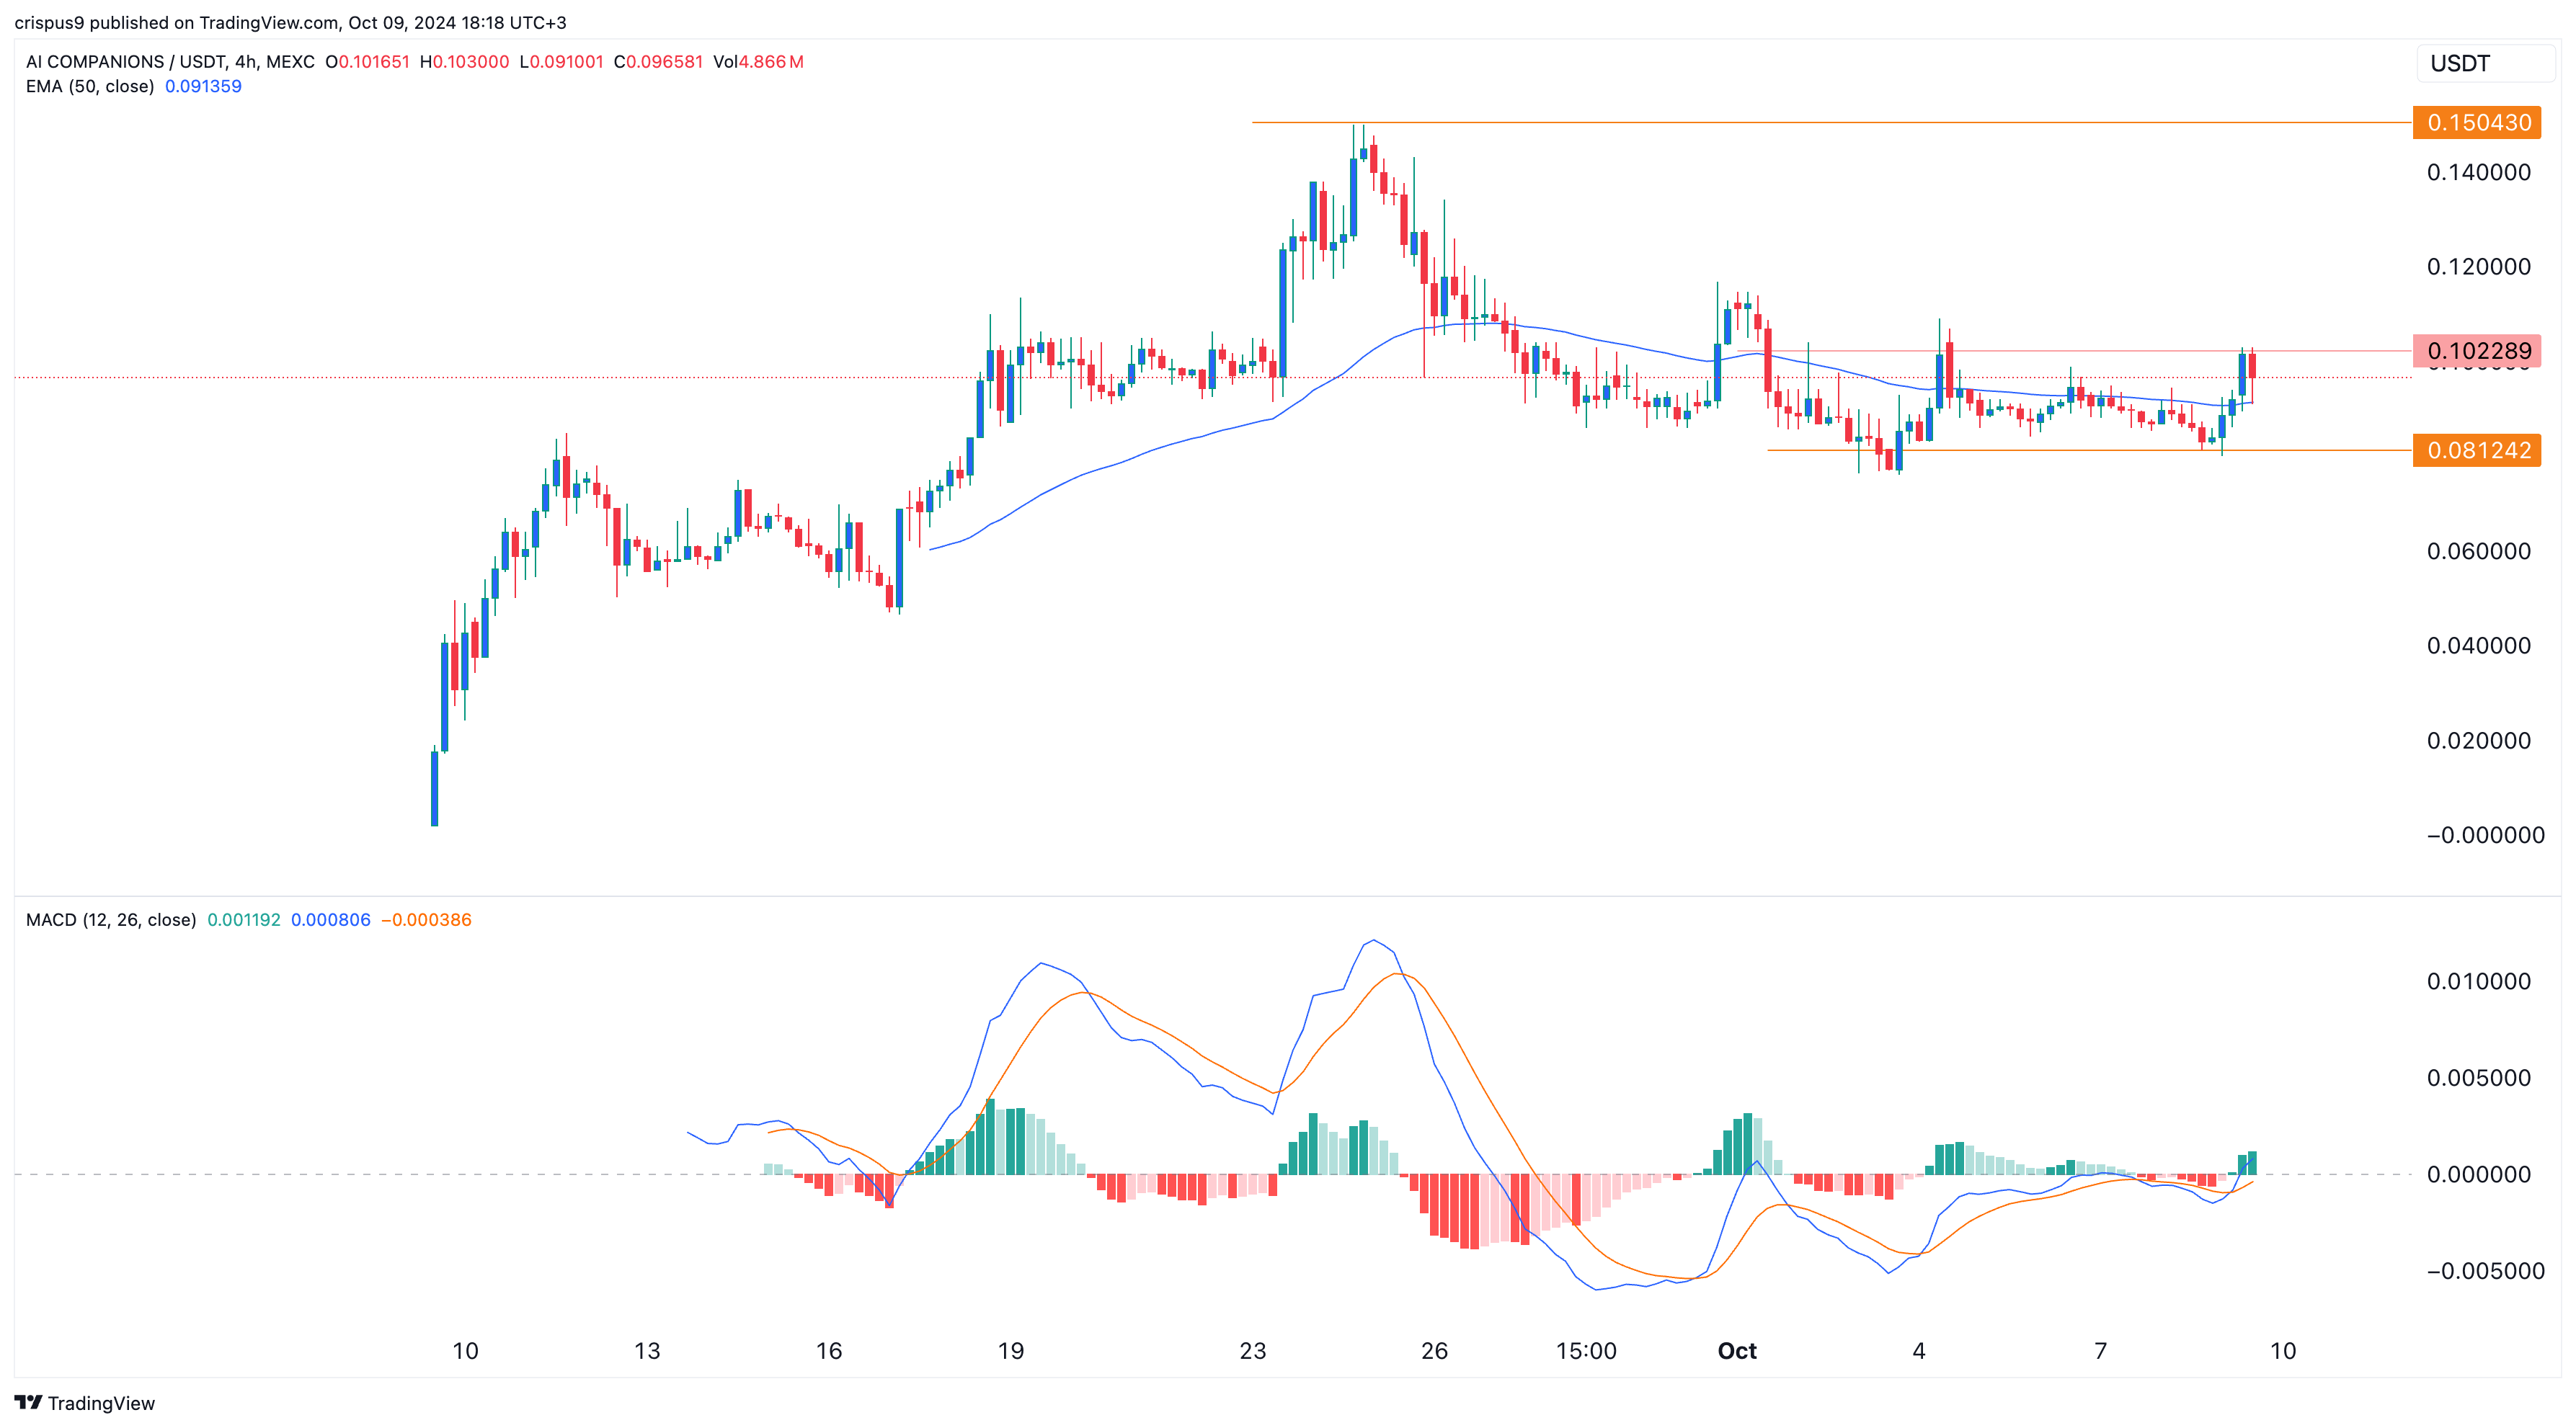Click the 0.140000 price axis label
The width and height of the screenshot is (2576, 1428).
[2479, 173]
